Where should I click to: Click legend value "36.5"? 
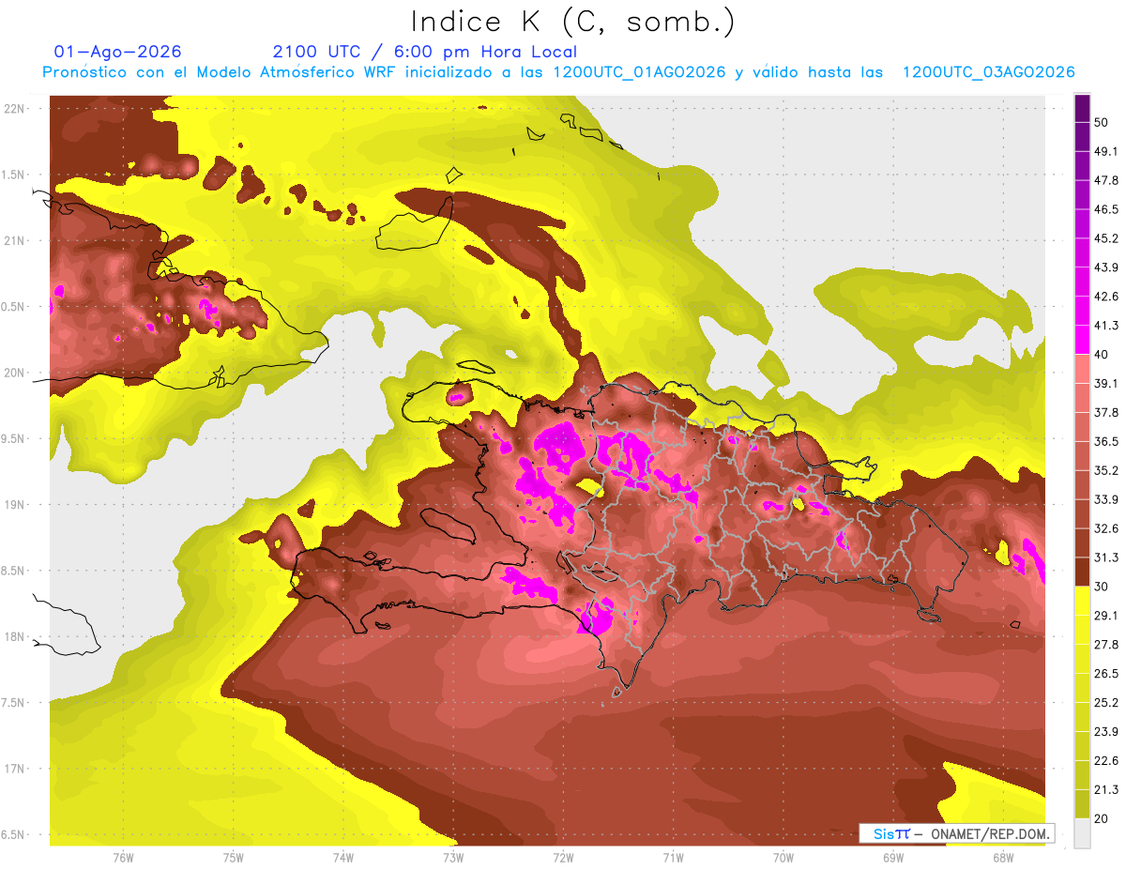pyautogui.click(x=1106, y=442)
